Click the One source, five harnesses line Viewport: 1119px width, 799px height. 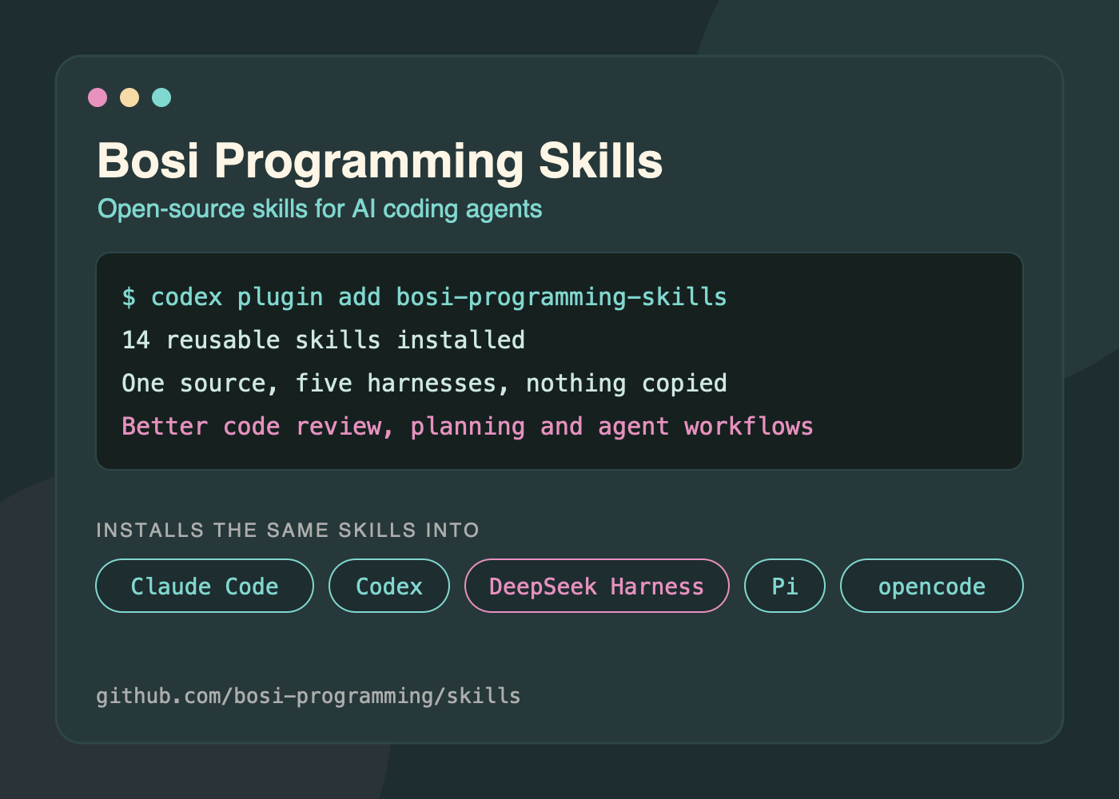coord(424,384)
